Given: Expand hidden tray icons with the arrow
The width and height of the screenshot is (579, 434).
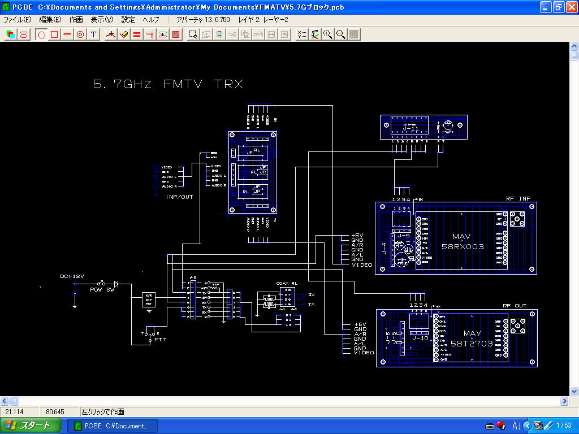Looking at the screenshot, I should (528, 426).
